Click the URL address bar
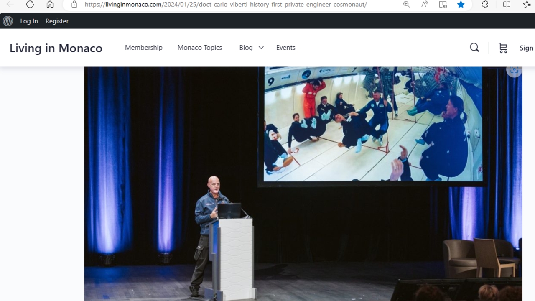Viewport: 535px width, 301px height. pyautogui.click(x=226, y=5)
